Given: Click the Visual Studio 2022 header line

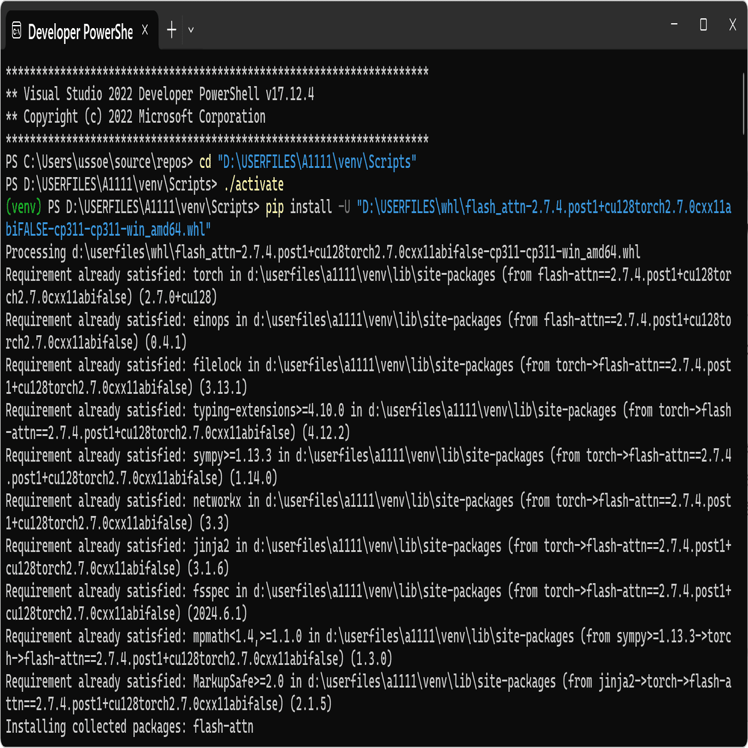Looking at the screenshot, I should (x=160, y=94).
